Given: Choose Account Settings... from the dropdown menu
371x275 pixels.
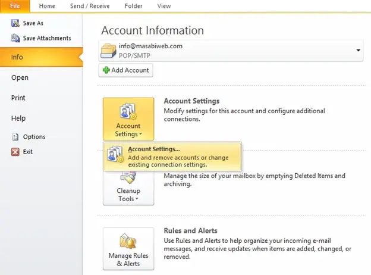Looking at the screenshot, I should coord(172,157).
